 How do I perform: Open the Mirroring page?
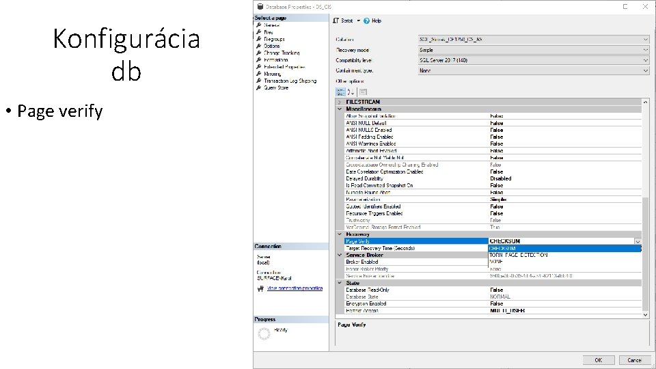click(x=273, y=74)
